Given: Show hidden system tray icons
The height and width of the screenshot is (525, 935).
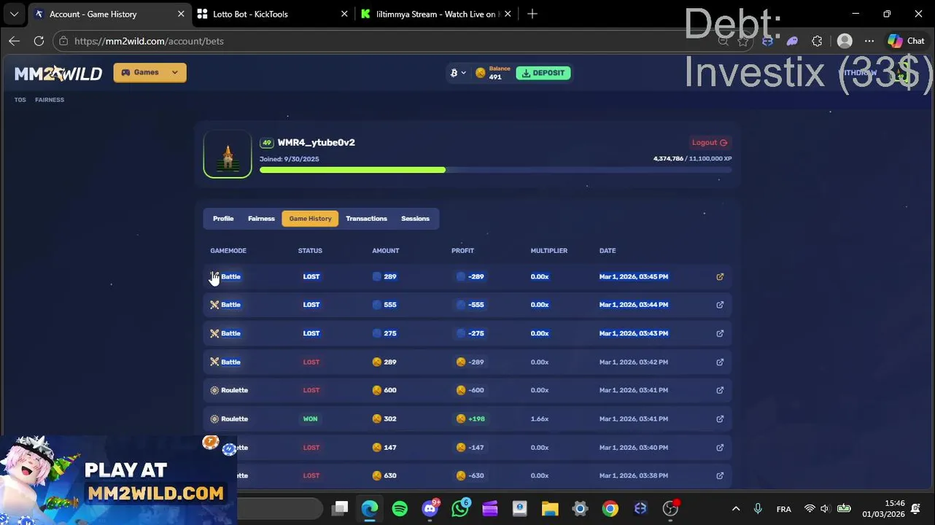Looking at the screenshot, I should [x=736, y=509].
